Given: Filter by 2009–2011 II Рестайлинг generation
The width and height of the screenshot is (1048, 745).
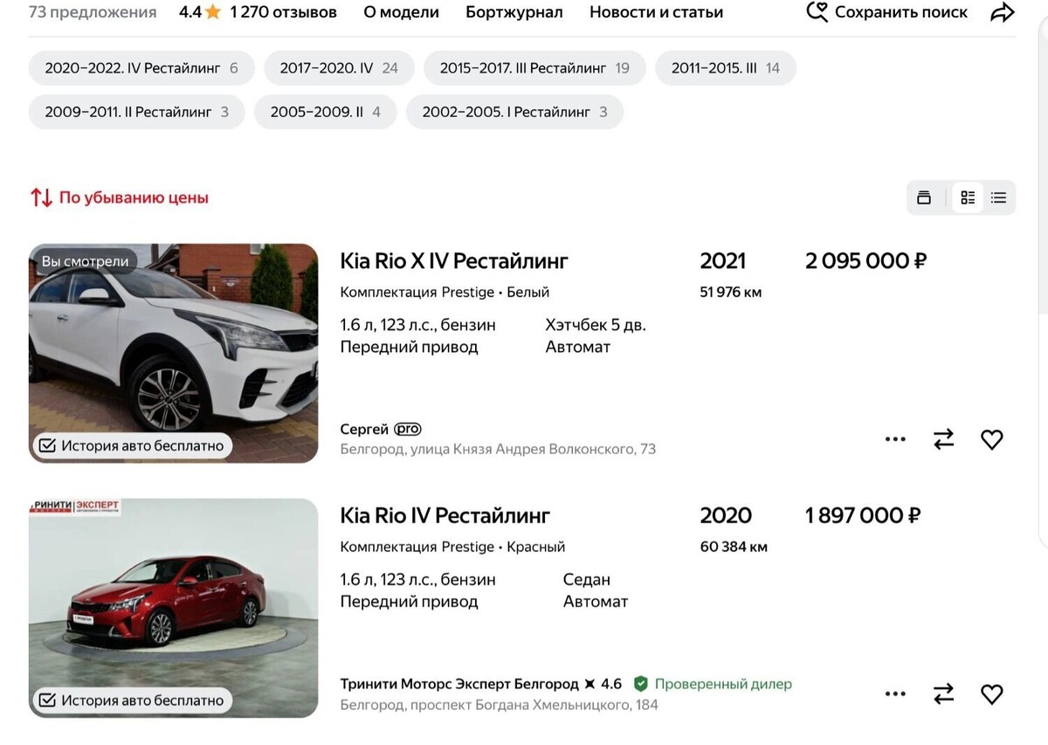Looking at the screenshot, I should pos(137,112).
